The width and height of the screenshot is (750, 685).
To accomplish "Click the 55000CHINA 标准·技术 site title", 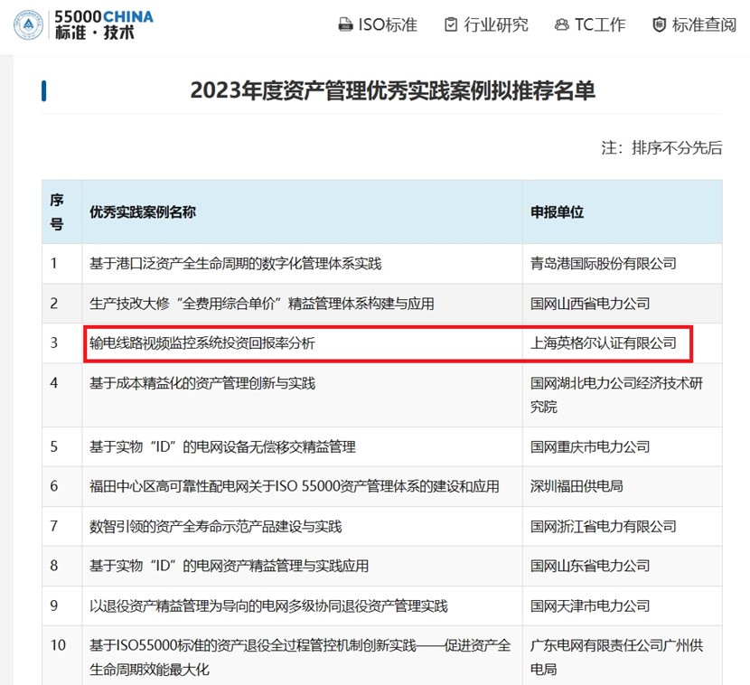I will pos(104,25).
